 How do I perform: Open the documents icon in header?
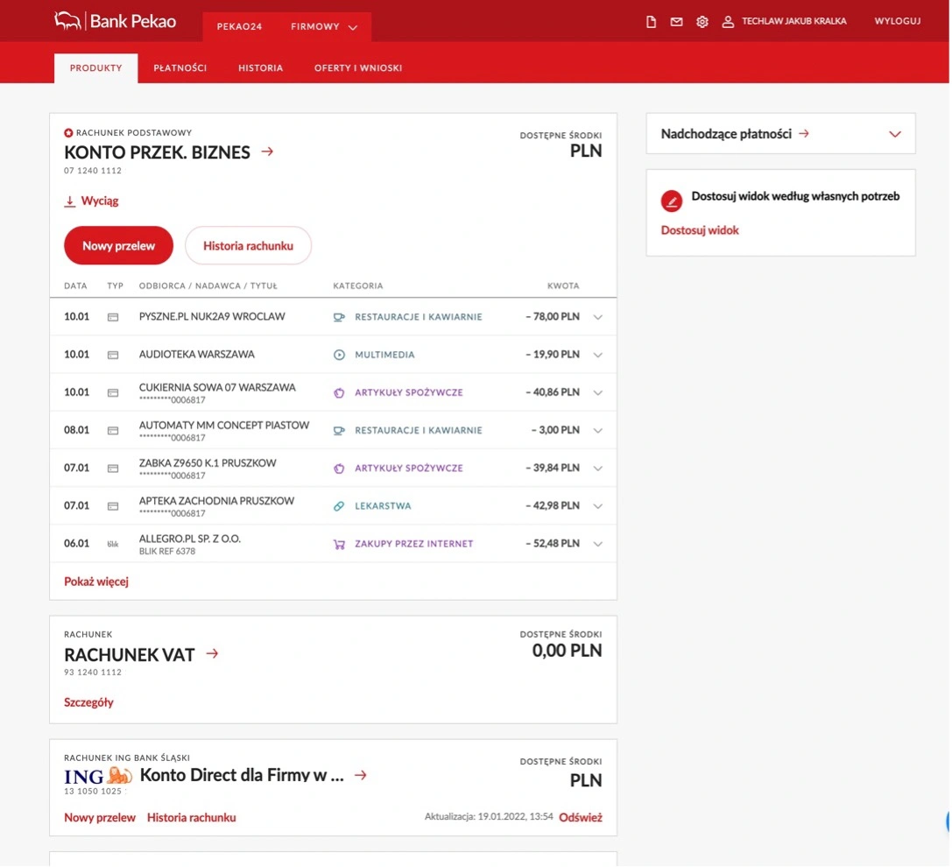click(651, 22)
